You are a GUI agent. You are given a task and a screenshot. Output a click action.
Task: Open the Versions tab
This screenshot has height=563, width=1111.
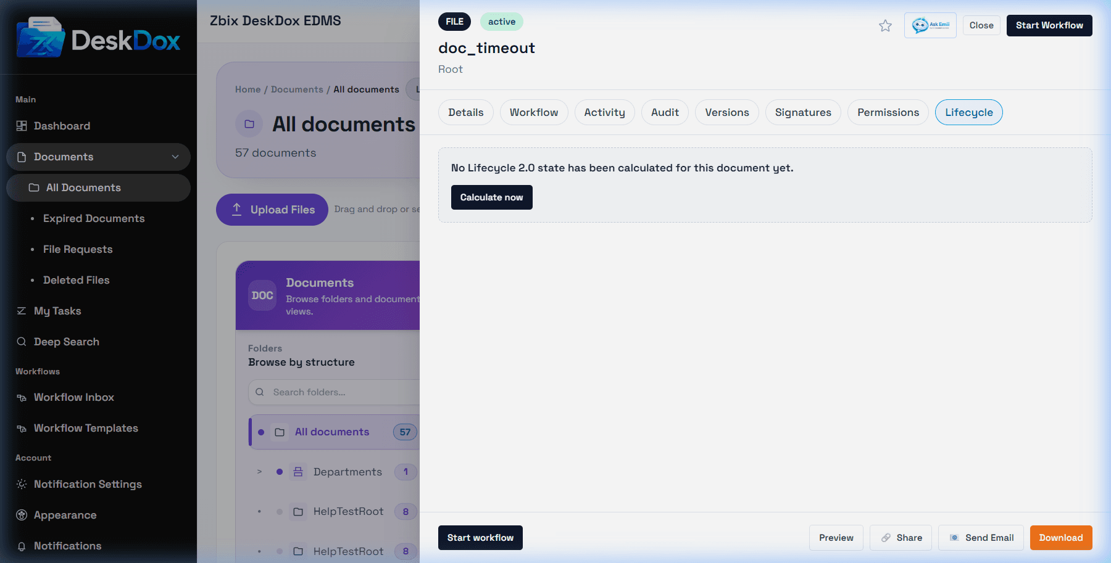(727, 112)
